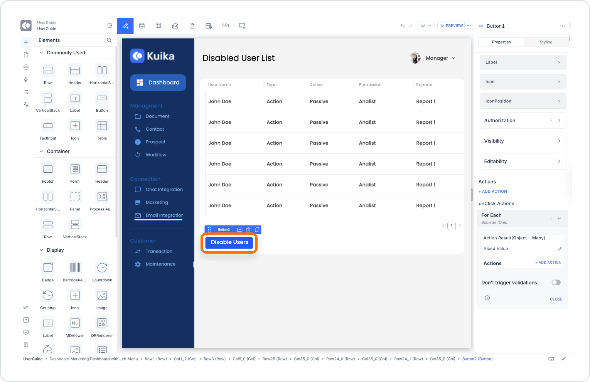The image size is (590, 382).
Task: Collapse the left panel toggle icon
Action: click(x=110, y=26)
